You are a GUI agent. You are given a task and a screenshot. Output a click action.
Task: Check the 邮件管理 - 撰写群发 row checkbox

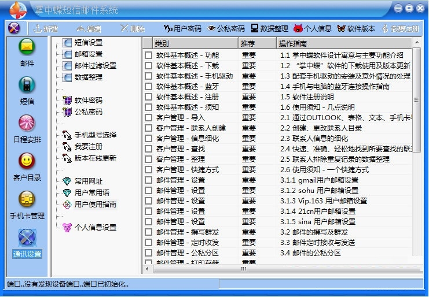tap(148, 232)
